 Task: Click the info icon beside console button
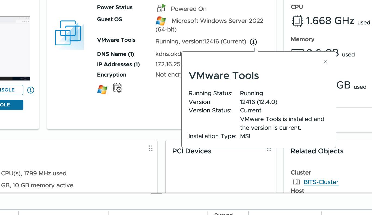31,90
